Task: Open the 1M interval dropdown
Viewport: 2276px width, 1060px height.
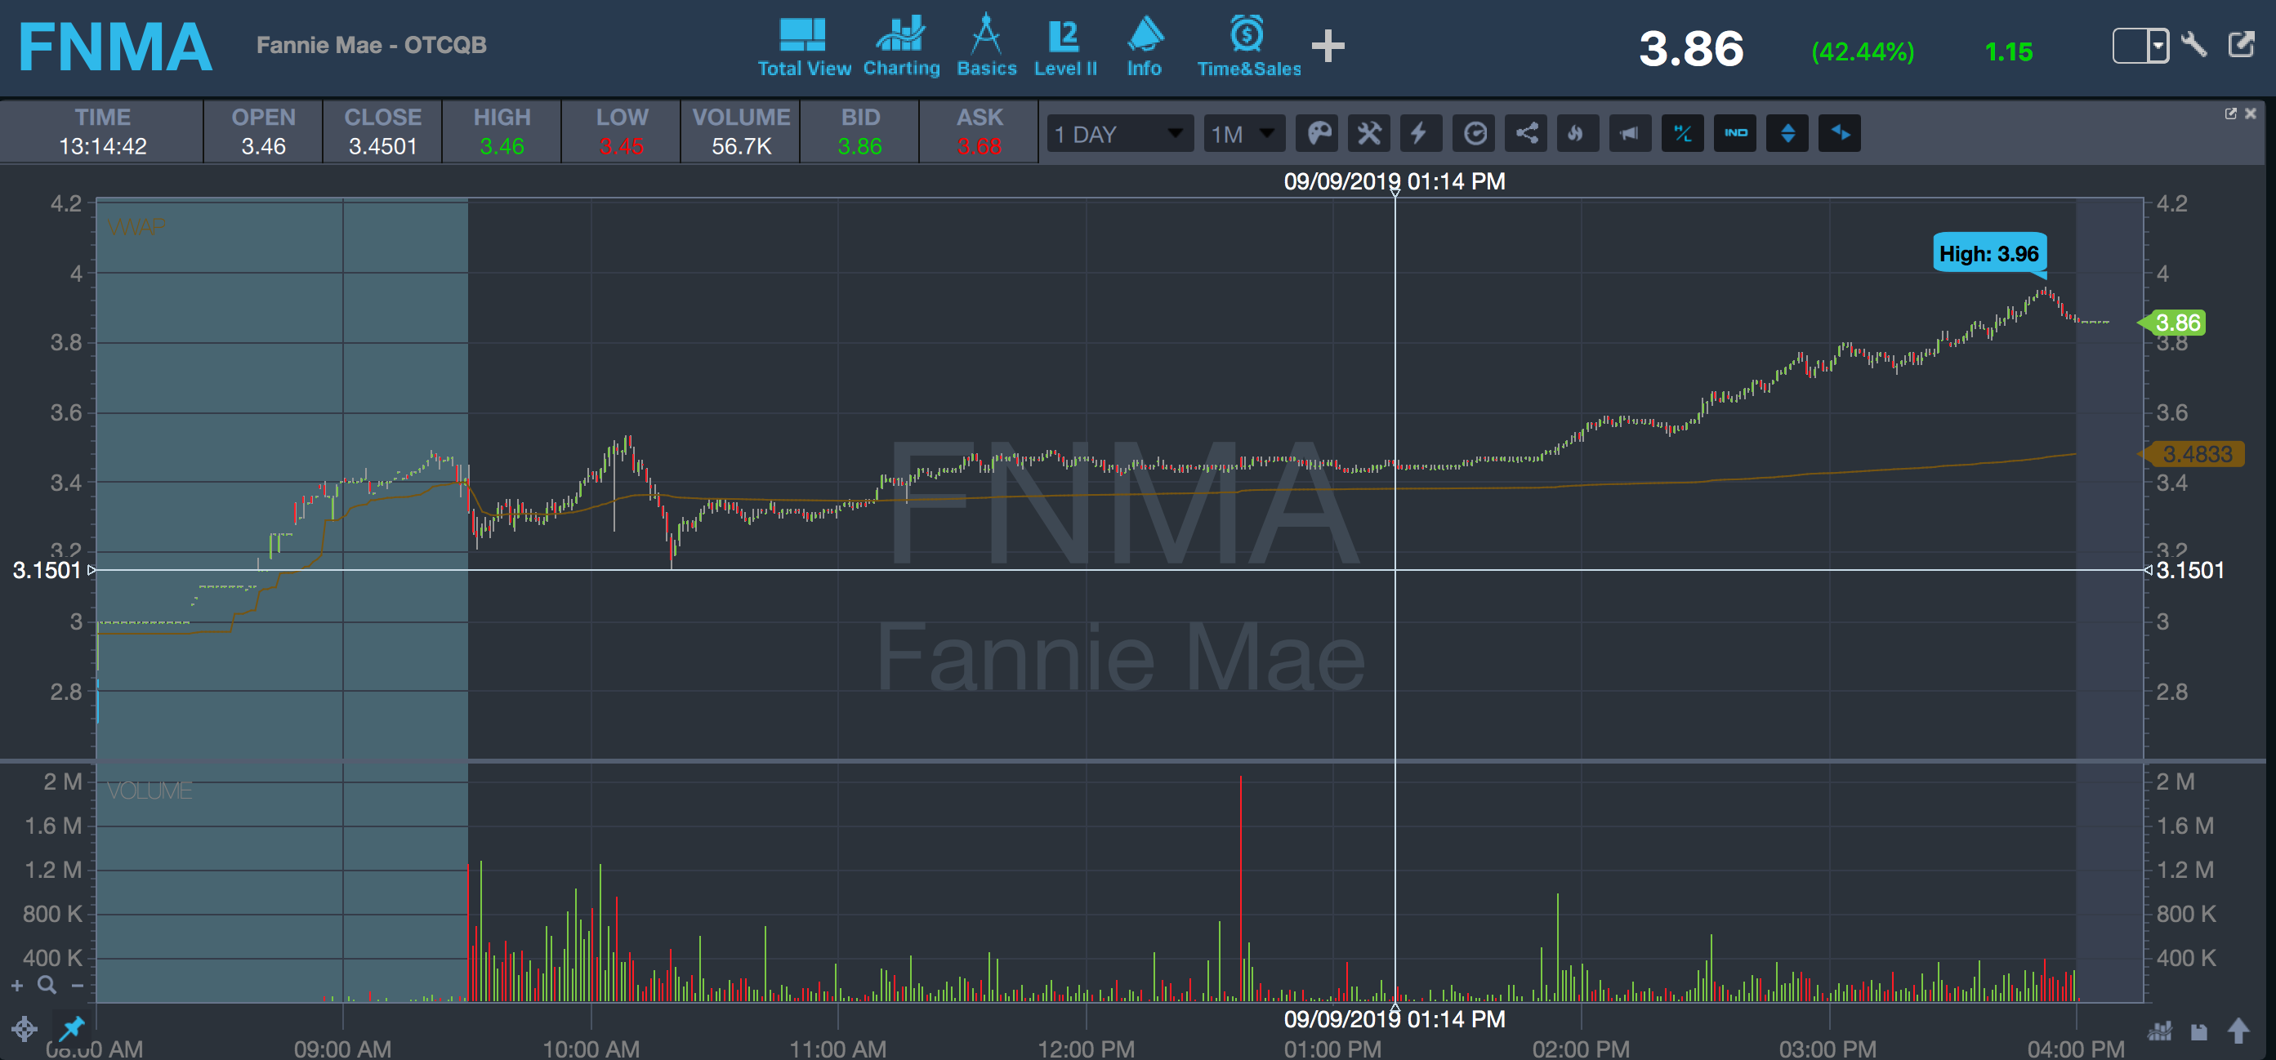Action: coord(1243,134)
